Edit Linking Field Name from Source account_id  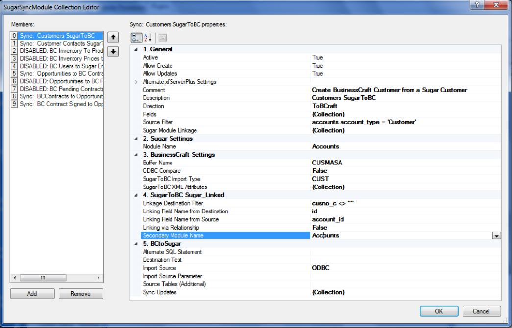(405, 220)
